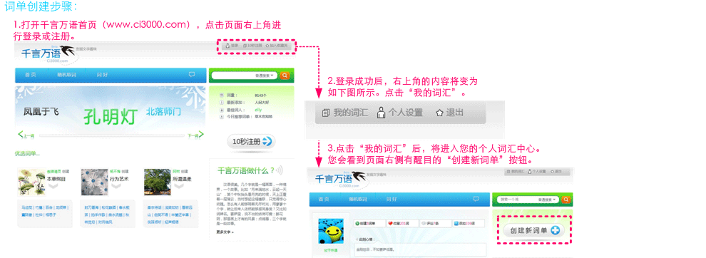Expand chevron under 所谓温柔
Screen dimensions: 706x258
point(179,186)
